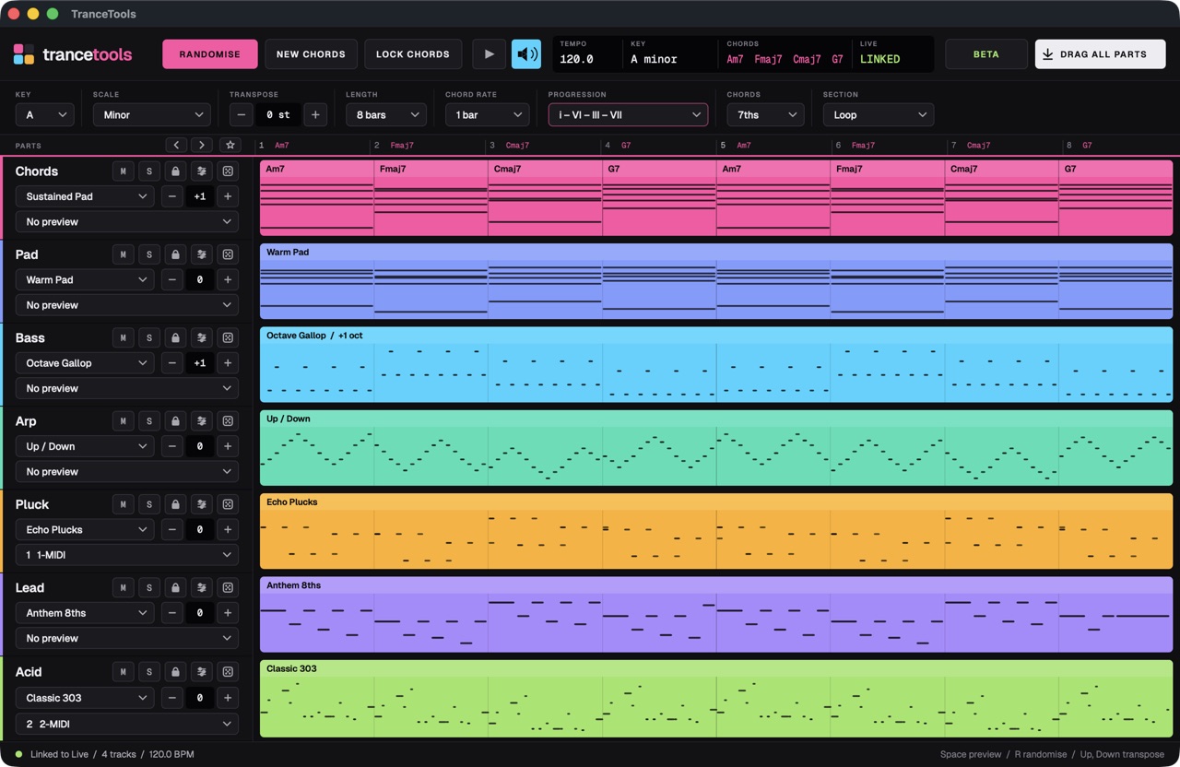
Task: Start playback with the play button
Action: (x=489, y=54)
